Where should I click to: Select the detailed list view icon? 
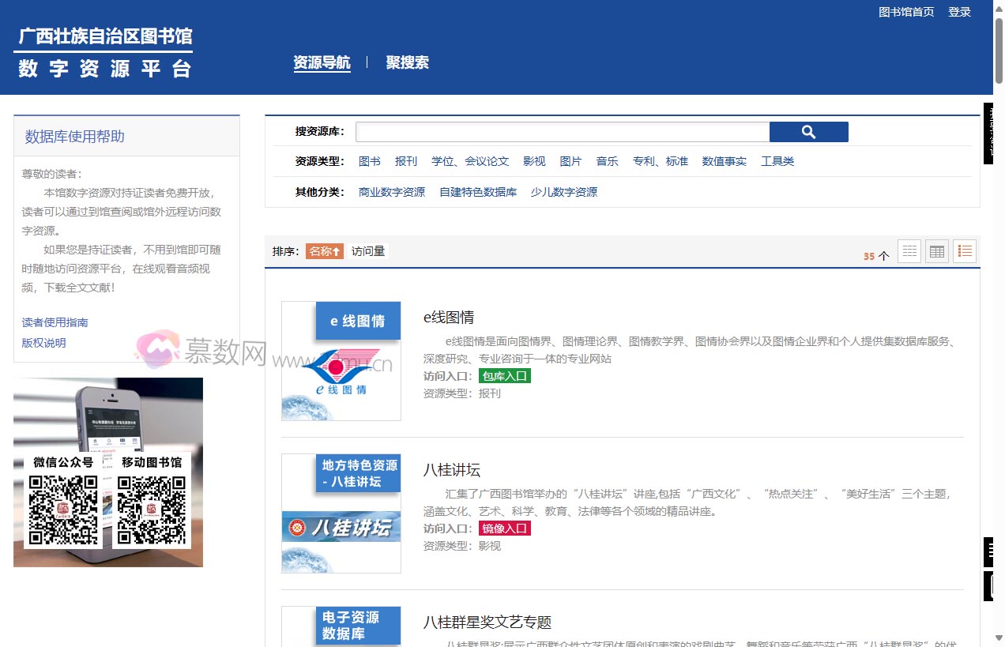(x=964, y=250)
